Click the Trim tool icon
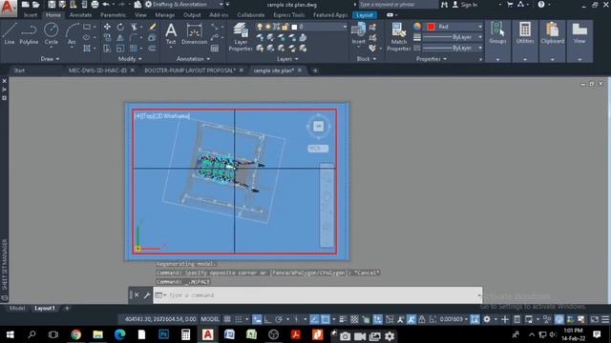611x343 pixels. (x=134, y=27)
